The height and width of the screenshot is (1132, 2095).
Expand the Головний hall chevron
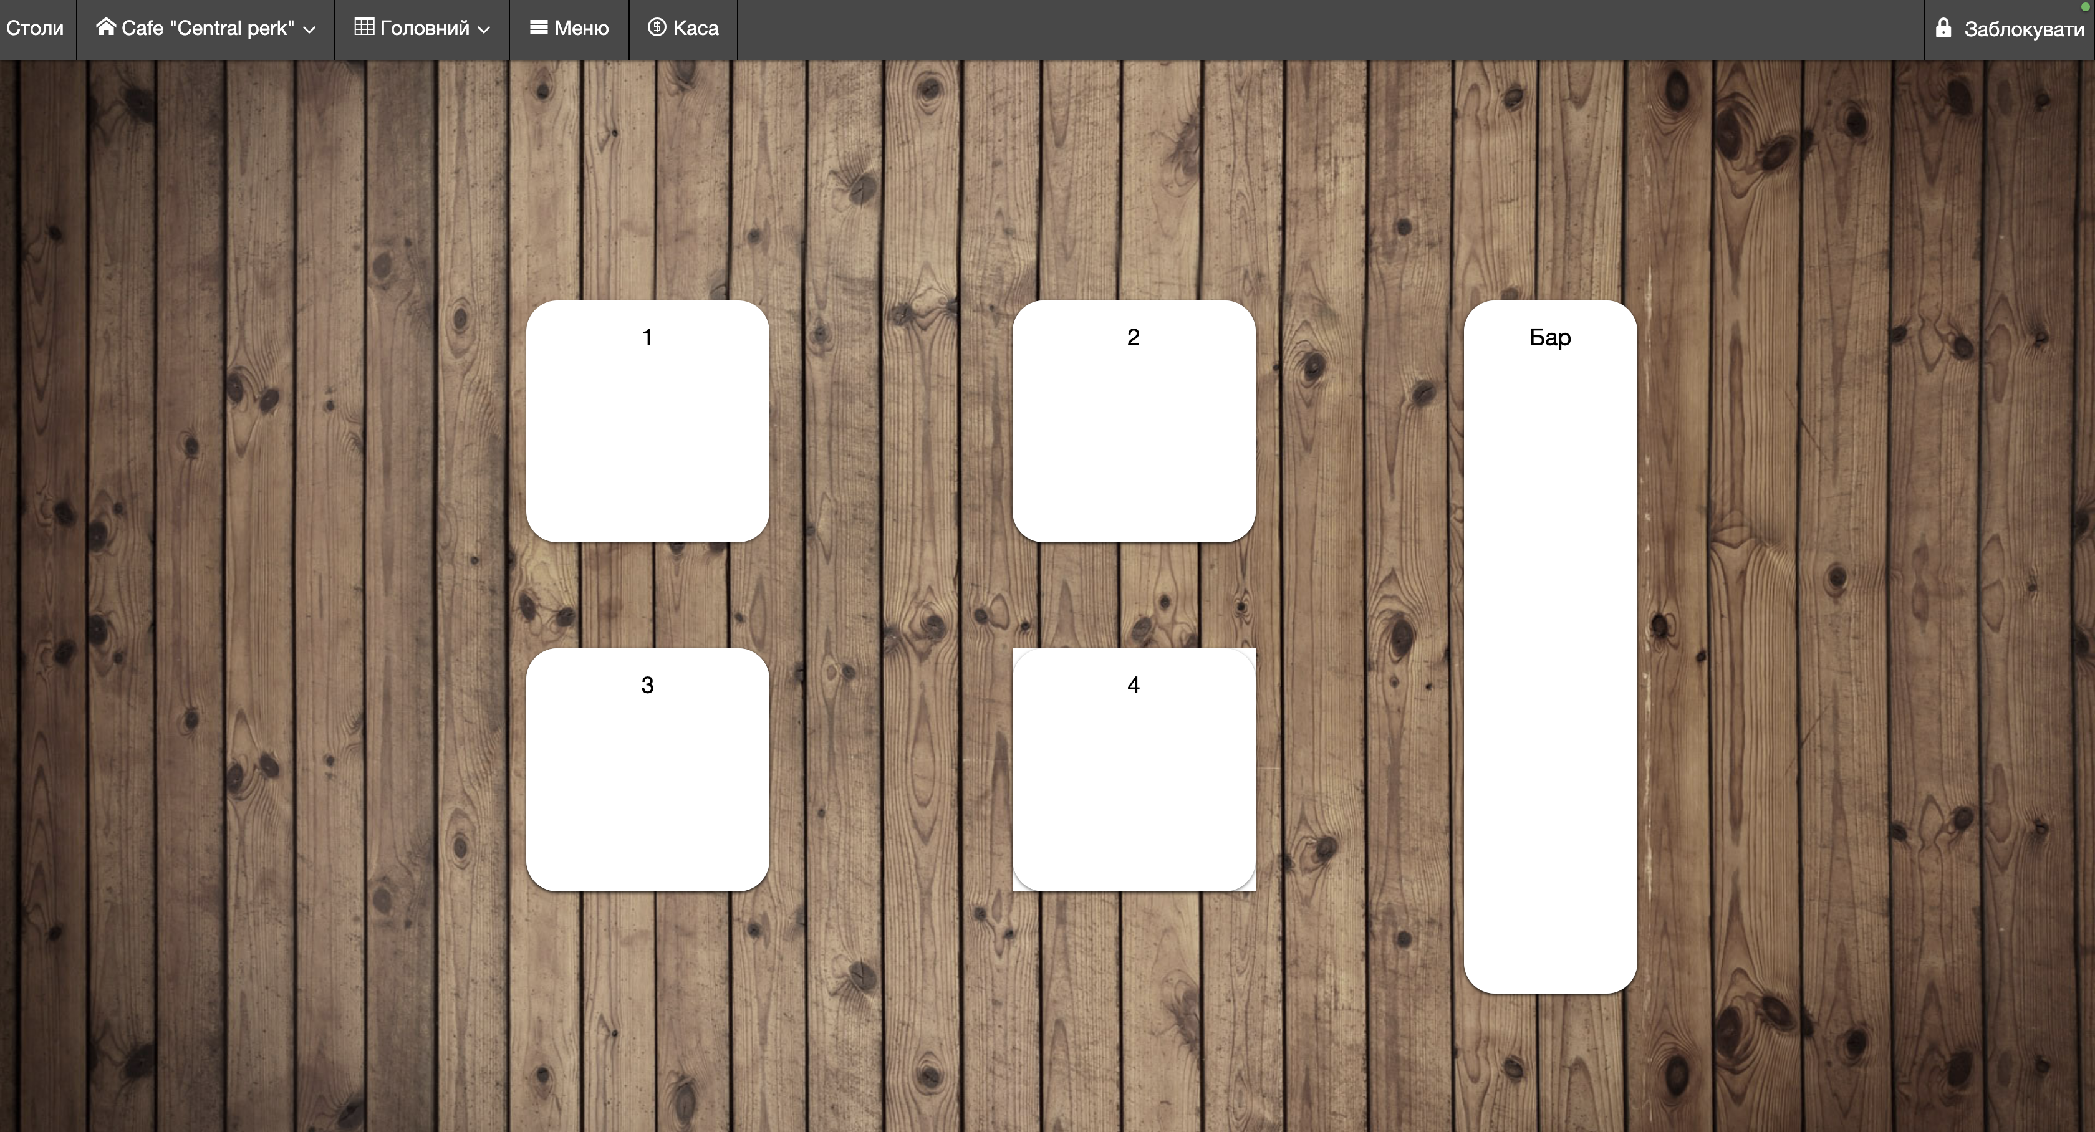click(x=484, y=29)
